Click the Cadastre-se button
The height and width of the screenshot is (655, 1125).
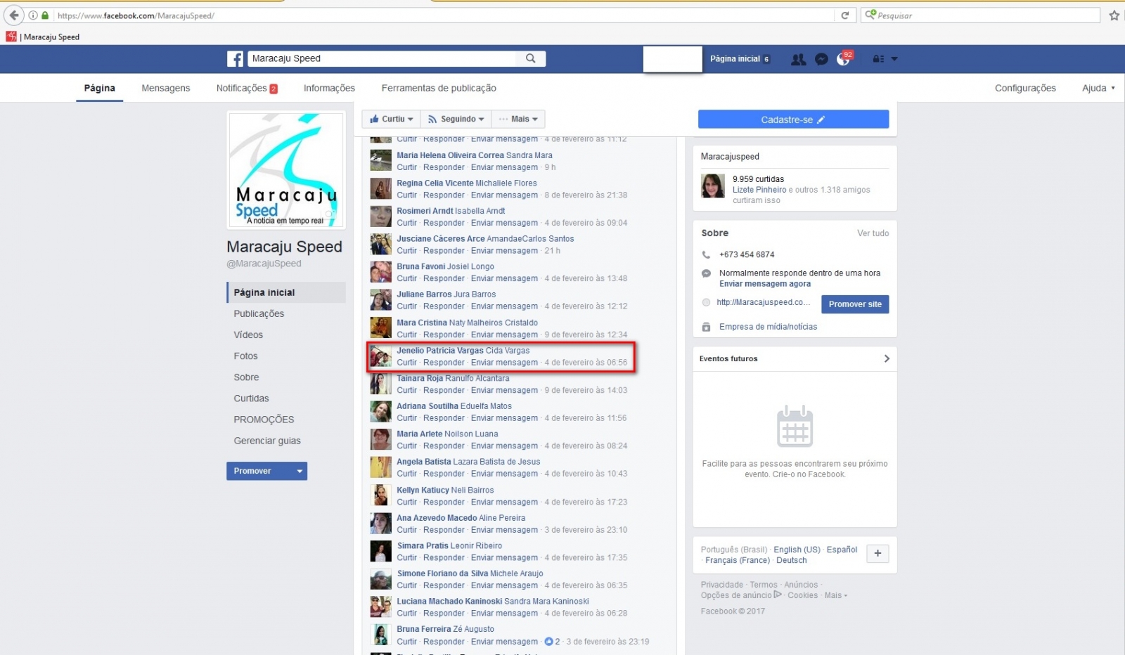793,119
